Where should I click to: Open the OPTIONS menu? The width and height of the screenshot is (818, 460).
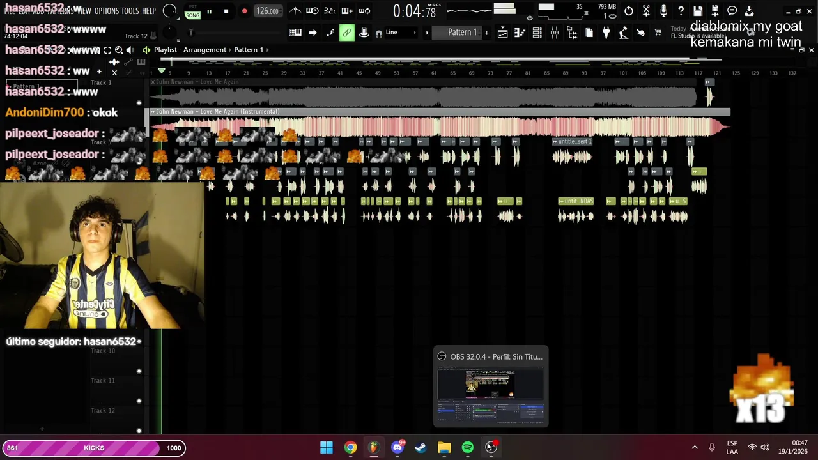click(107, 11)
